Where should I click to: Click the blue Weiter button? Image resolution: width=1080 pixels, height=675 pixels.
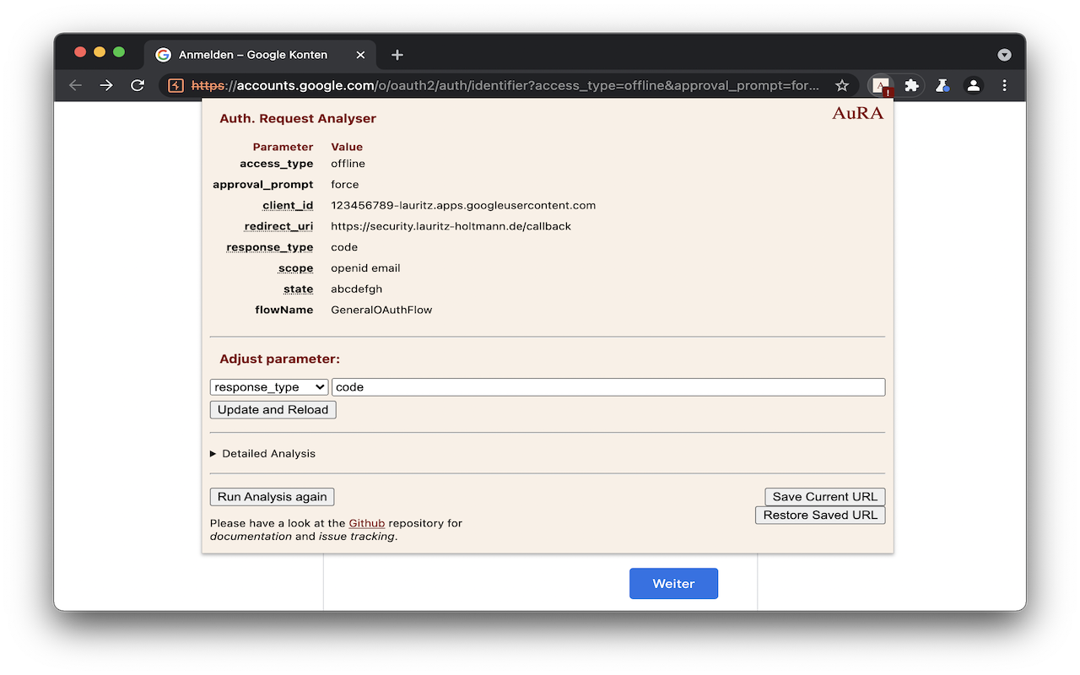673,584
